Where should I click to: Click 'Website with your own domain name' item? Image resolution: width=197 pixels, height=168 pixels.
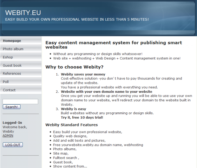[x=107, y=92]
